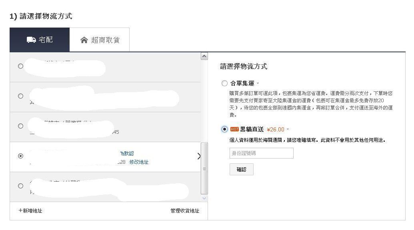Click the 修改地址 edit address link

(x=139, y=162)
